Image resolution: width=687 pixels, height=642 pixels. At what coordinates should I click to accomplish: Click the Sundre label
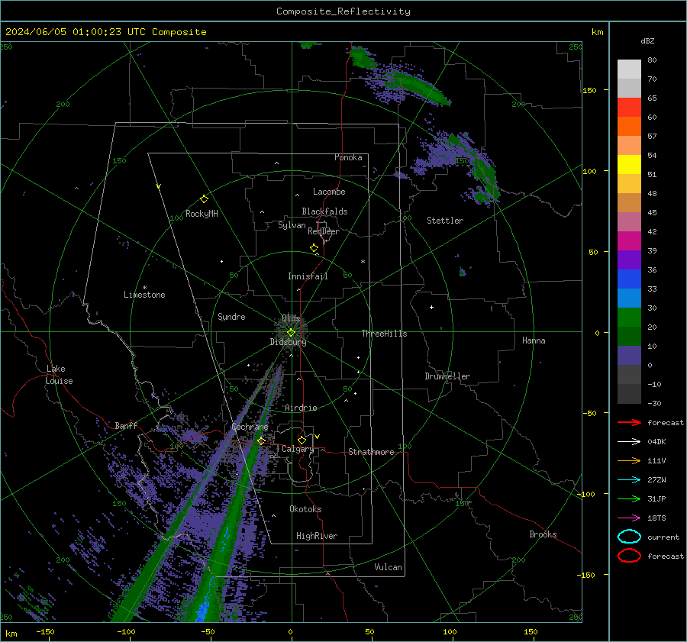231,317
